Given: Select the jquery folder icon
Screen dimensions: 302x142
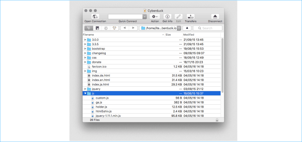Looking at the screenshot, I should click(89, 89).
